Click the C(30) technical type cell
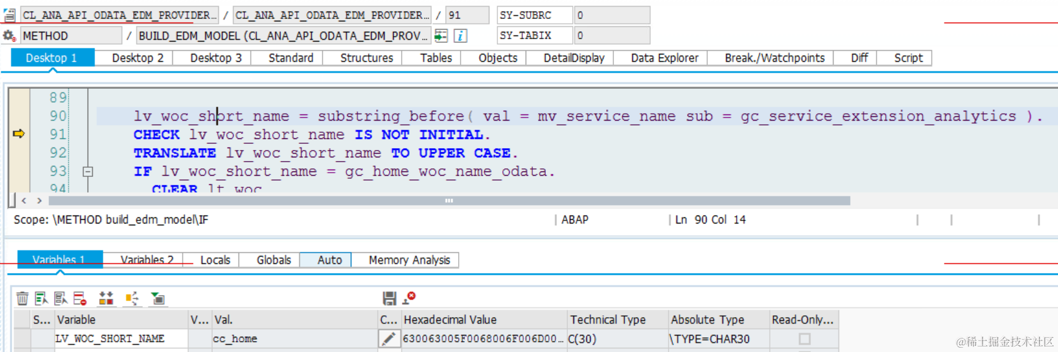Screen dimensions: 1058x352 click(x=618, y=339)
